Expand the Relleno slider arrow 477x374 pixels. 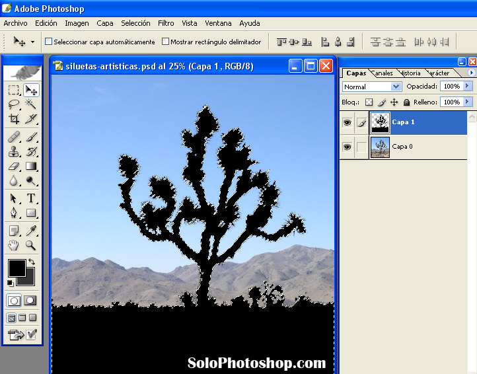(468, 102)
